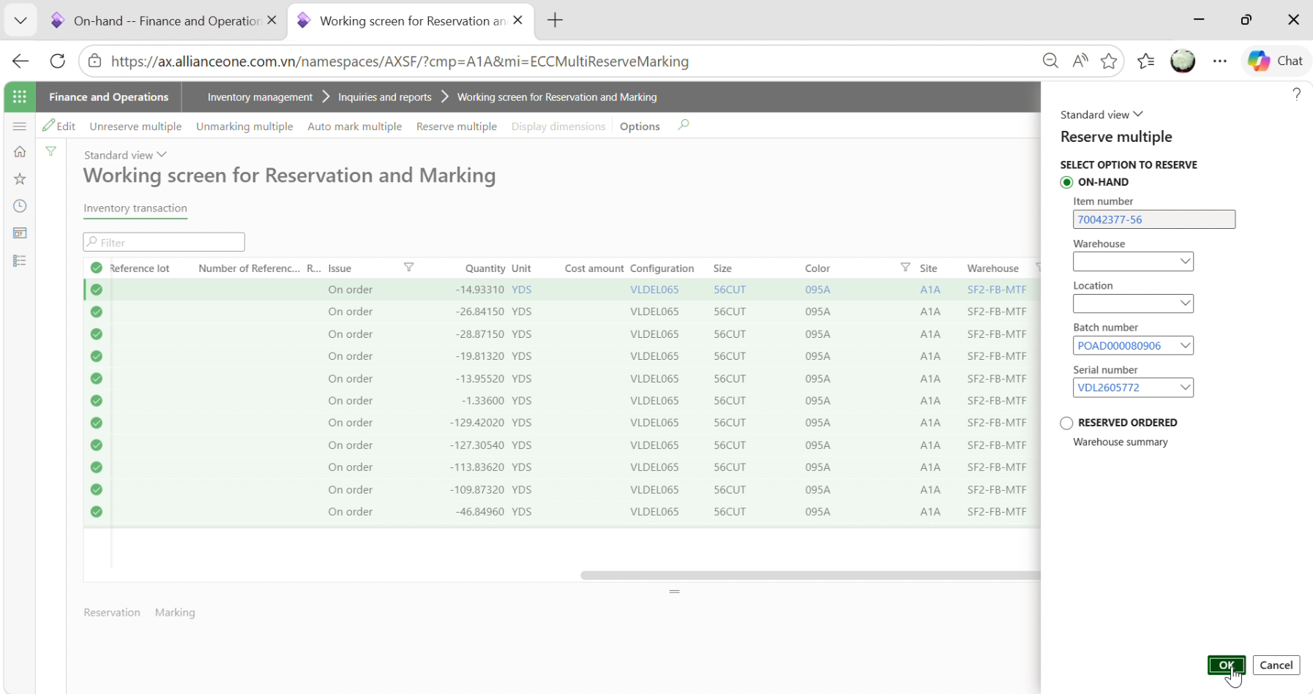
Task: Expand the Inquiries and reports breadcrumb chevron
Action: pyautogui.click(x=444, y=97)
